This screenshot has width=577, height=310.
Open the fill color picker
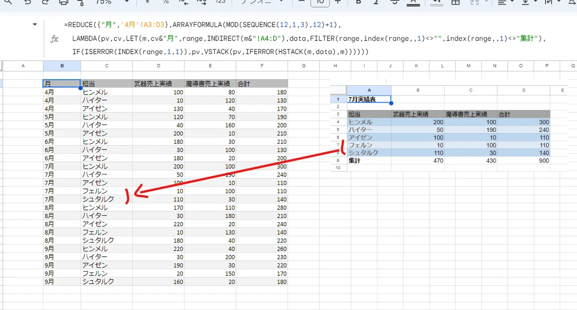click(437, 2)
